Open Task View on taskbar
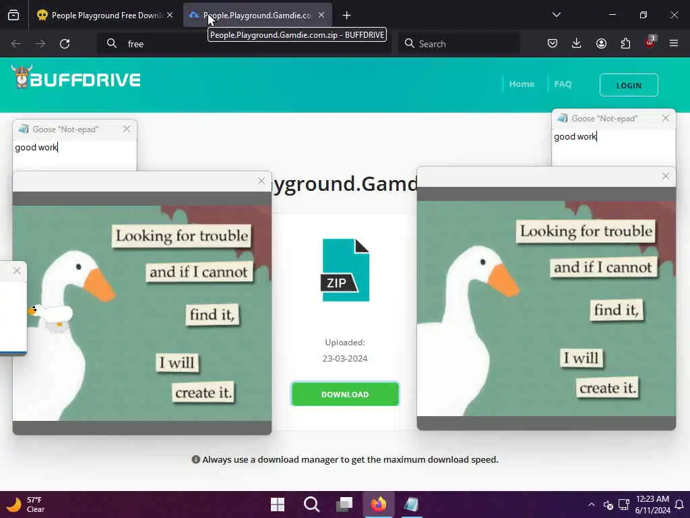The image size is (690, 518). point(344,505)
